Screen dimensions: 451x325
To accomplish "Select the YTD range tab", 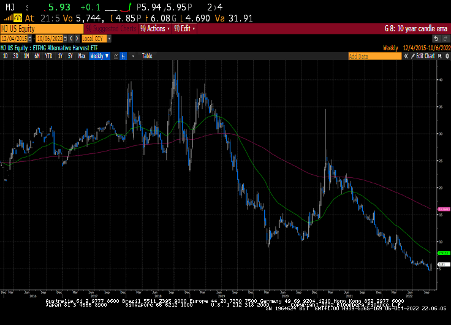I will click(x=48, y=56).
